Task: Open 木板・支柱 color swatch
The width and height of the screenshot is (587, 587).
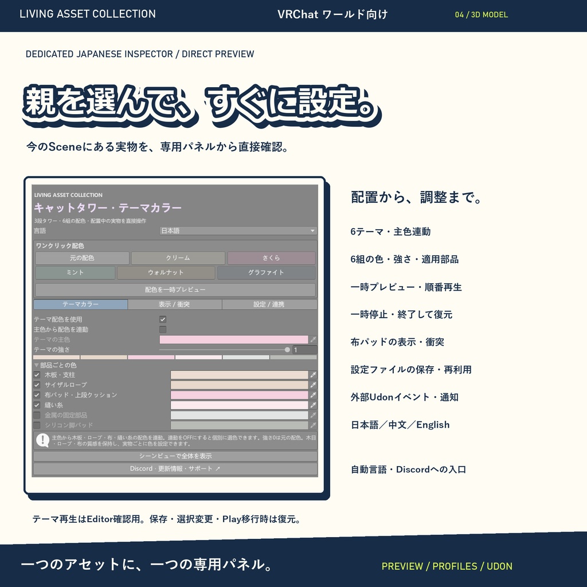Action: [x=239, y=375]
